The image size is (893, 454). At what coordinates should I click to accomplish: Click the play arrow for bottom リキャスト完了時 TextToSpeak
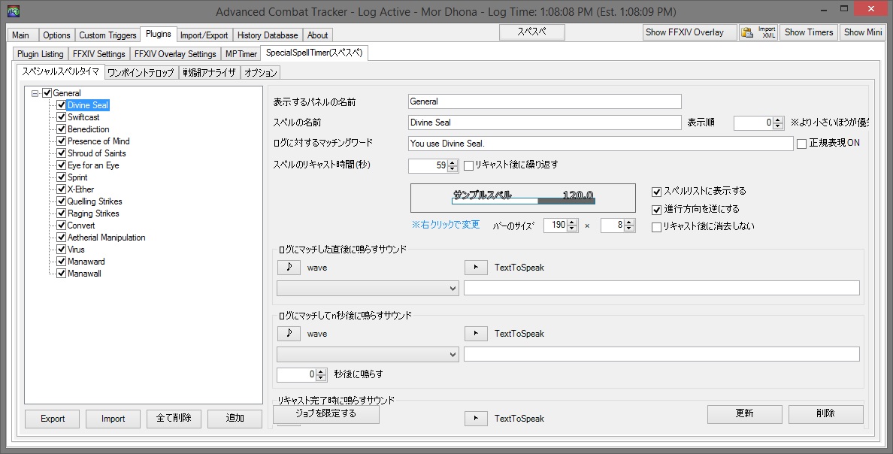476,418
